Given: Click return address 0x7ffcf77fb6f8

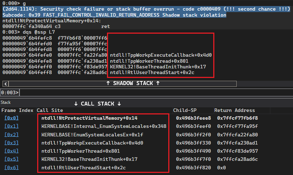Looking at the screenshot, I should click(x=237, y=118).
